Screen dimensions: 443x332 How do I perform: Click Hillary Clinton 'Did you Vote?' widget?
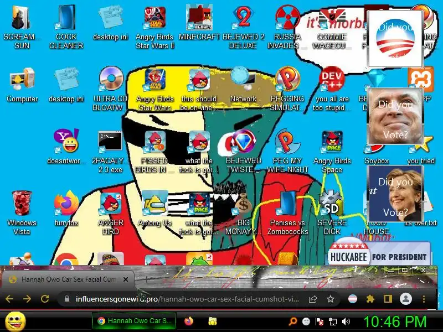tap(395, 194)
